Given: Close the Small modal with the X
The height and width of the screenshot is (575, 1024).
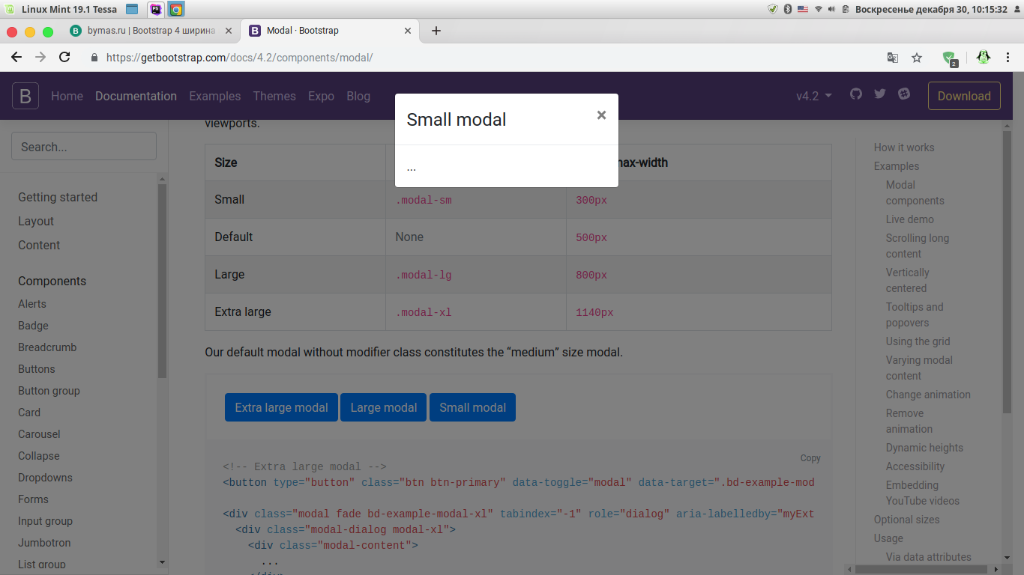Looking at the screenshot, I should [600, 115].
